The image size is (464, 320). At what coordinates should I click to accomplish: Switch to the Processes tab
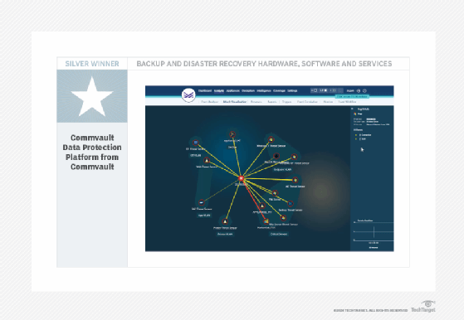pos(256,102)
